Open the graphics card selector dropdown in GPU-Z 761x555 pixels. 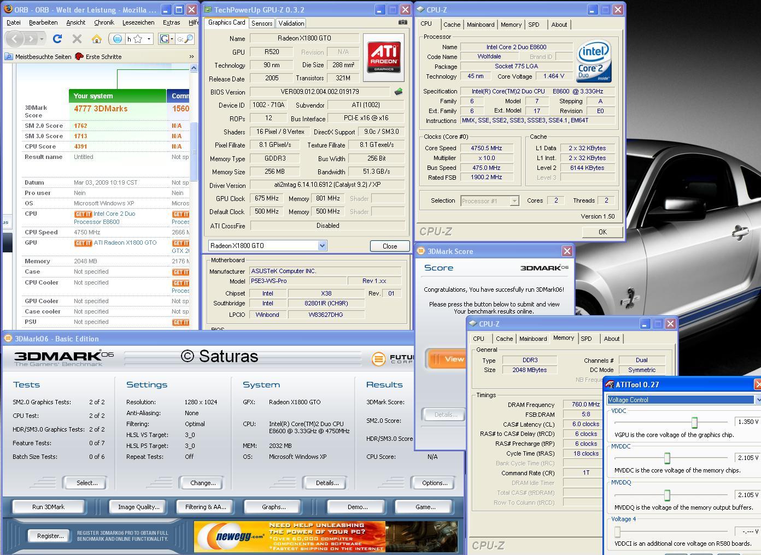pos(322,246)
